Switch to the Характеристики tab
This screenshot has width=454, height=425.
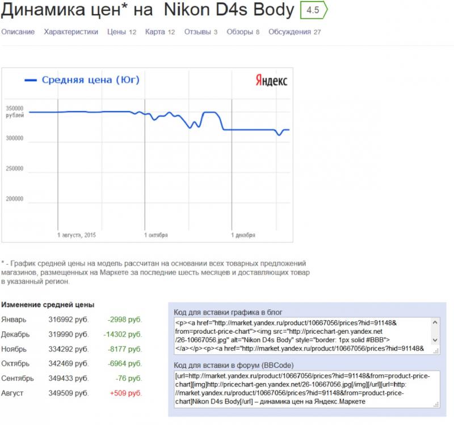[x=71, y=32]
